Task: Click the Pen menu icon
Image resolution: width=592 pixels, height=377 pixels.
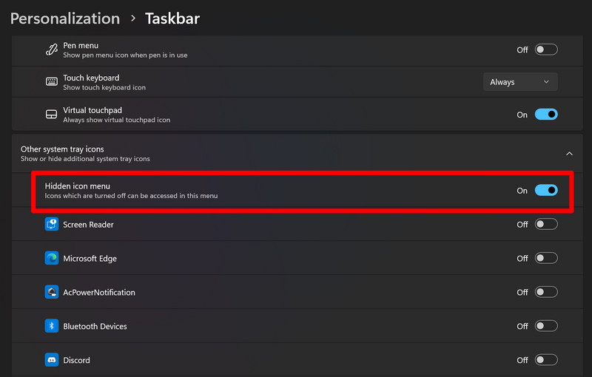Action: [x=51, y=50]
